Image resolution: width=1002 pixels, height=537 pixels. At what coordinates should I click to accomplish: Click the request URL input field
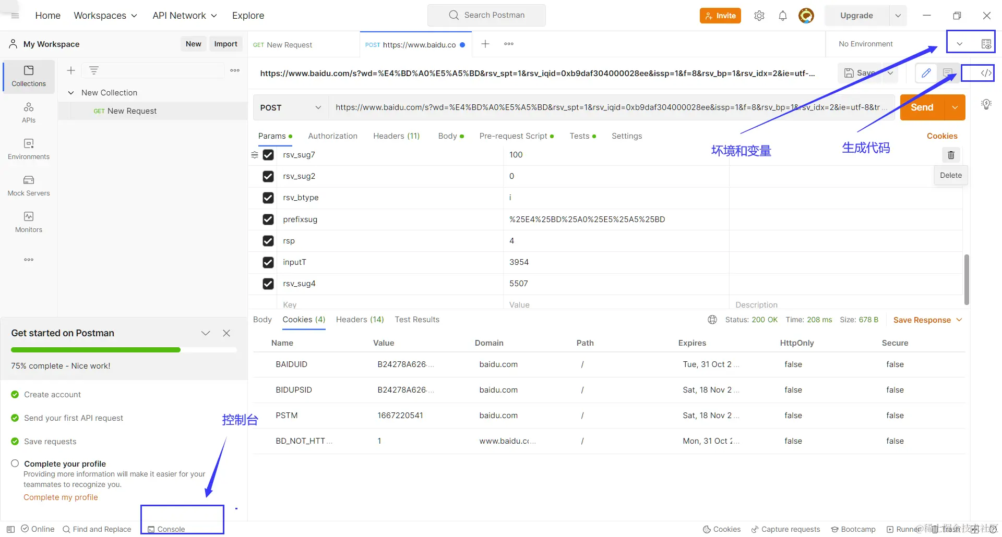click(x=611, y=107)
